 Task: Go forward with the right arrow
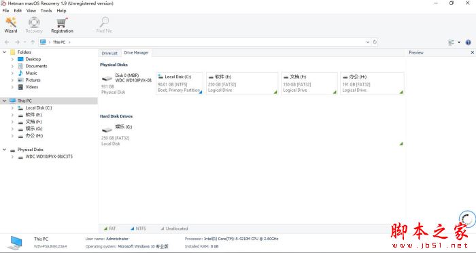tap(17, 42)
